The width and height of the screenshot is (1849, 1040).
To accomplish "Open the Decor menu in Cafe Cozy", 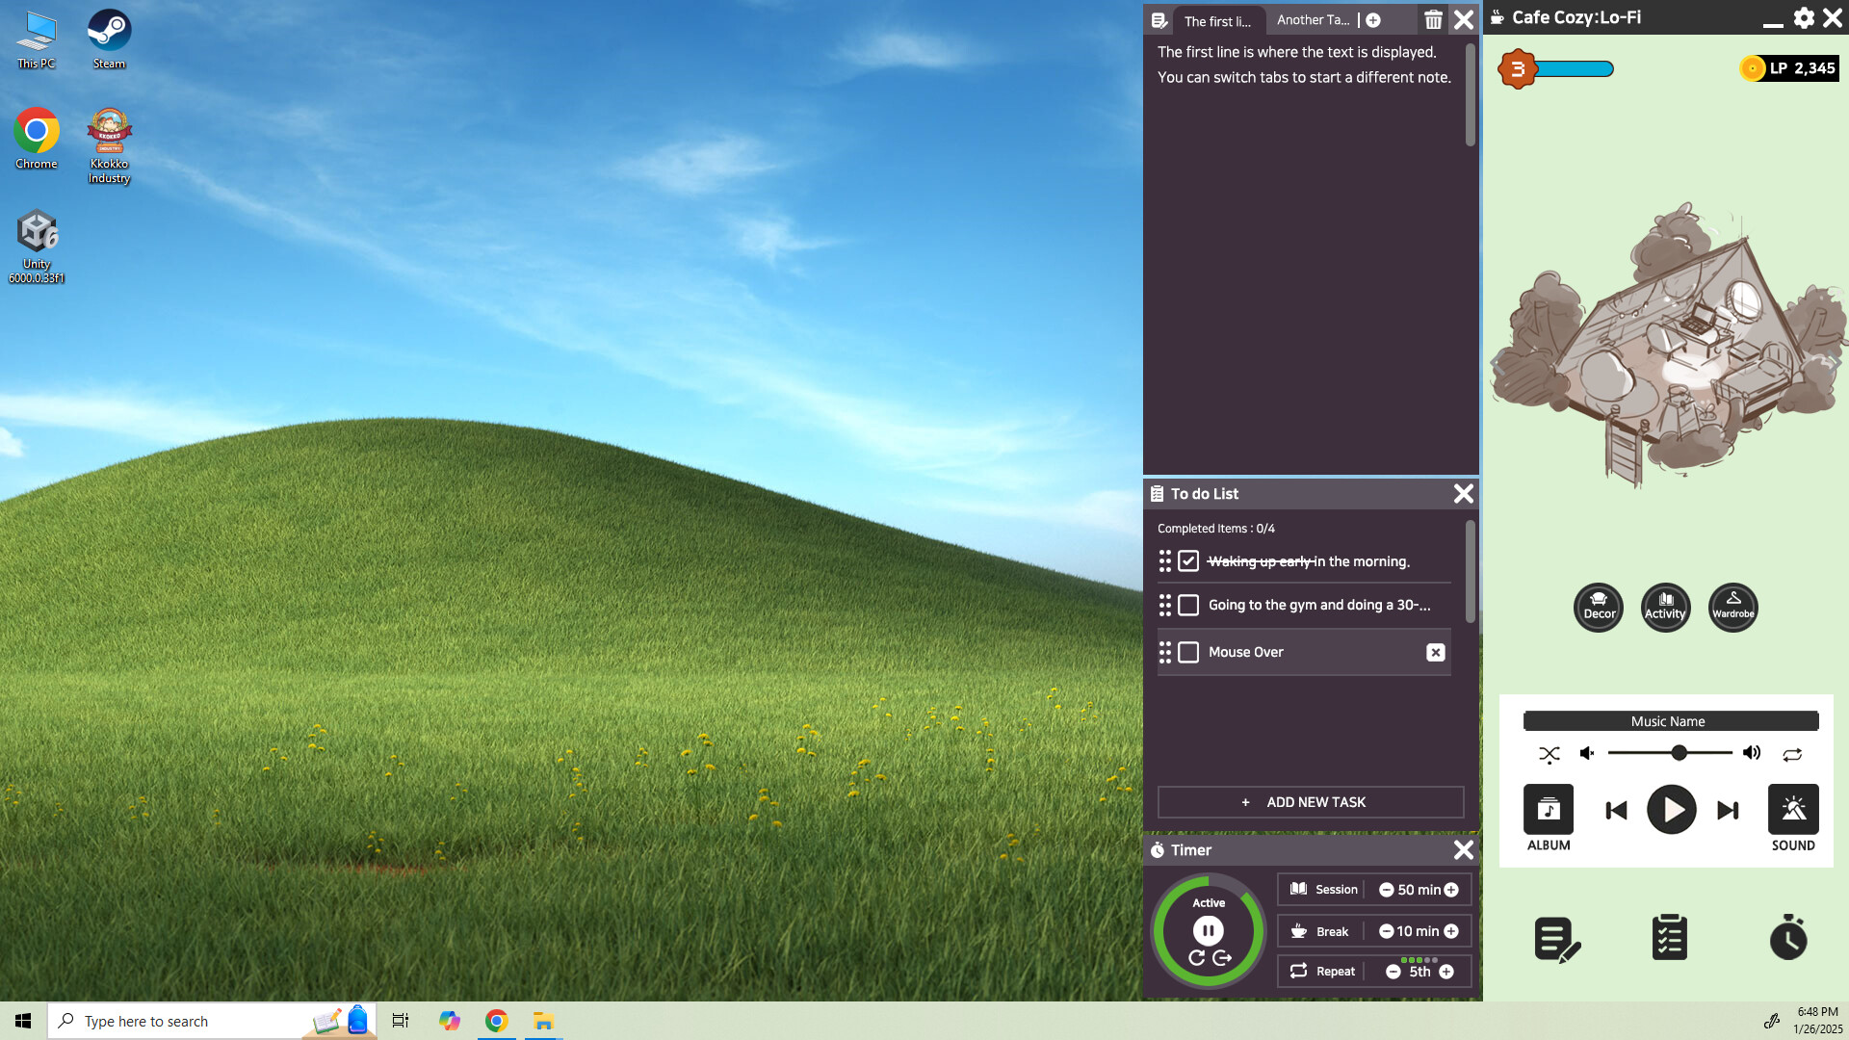I will click(1599, 608).
